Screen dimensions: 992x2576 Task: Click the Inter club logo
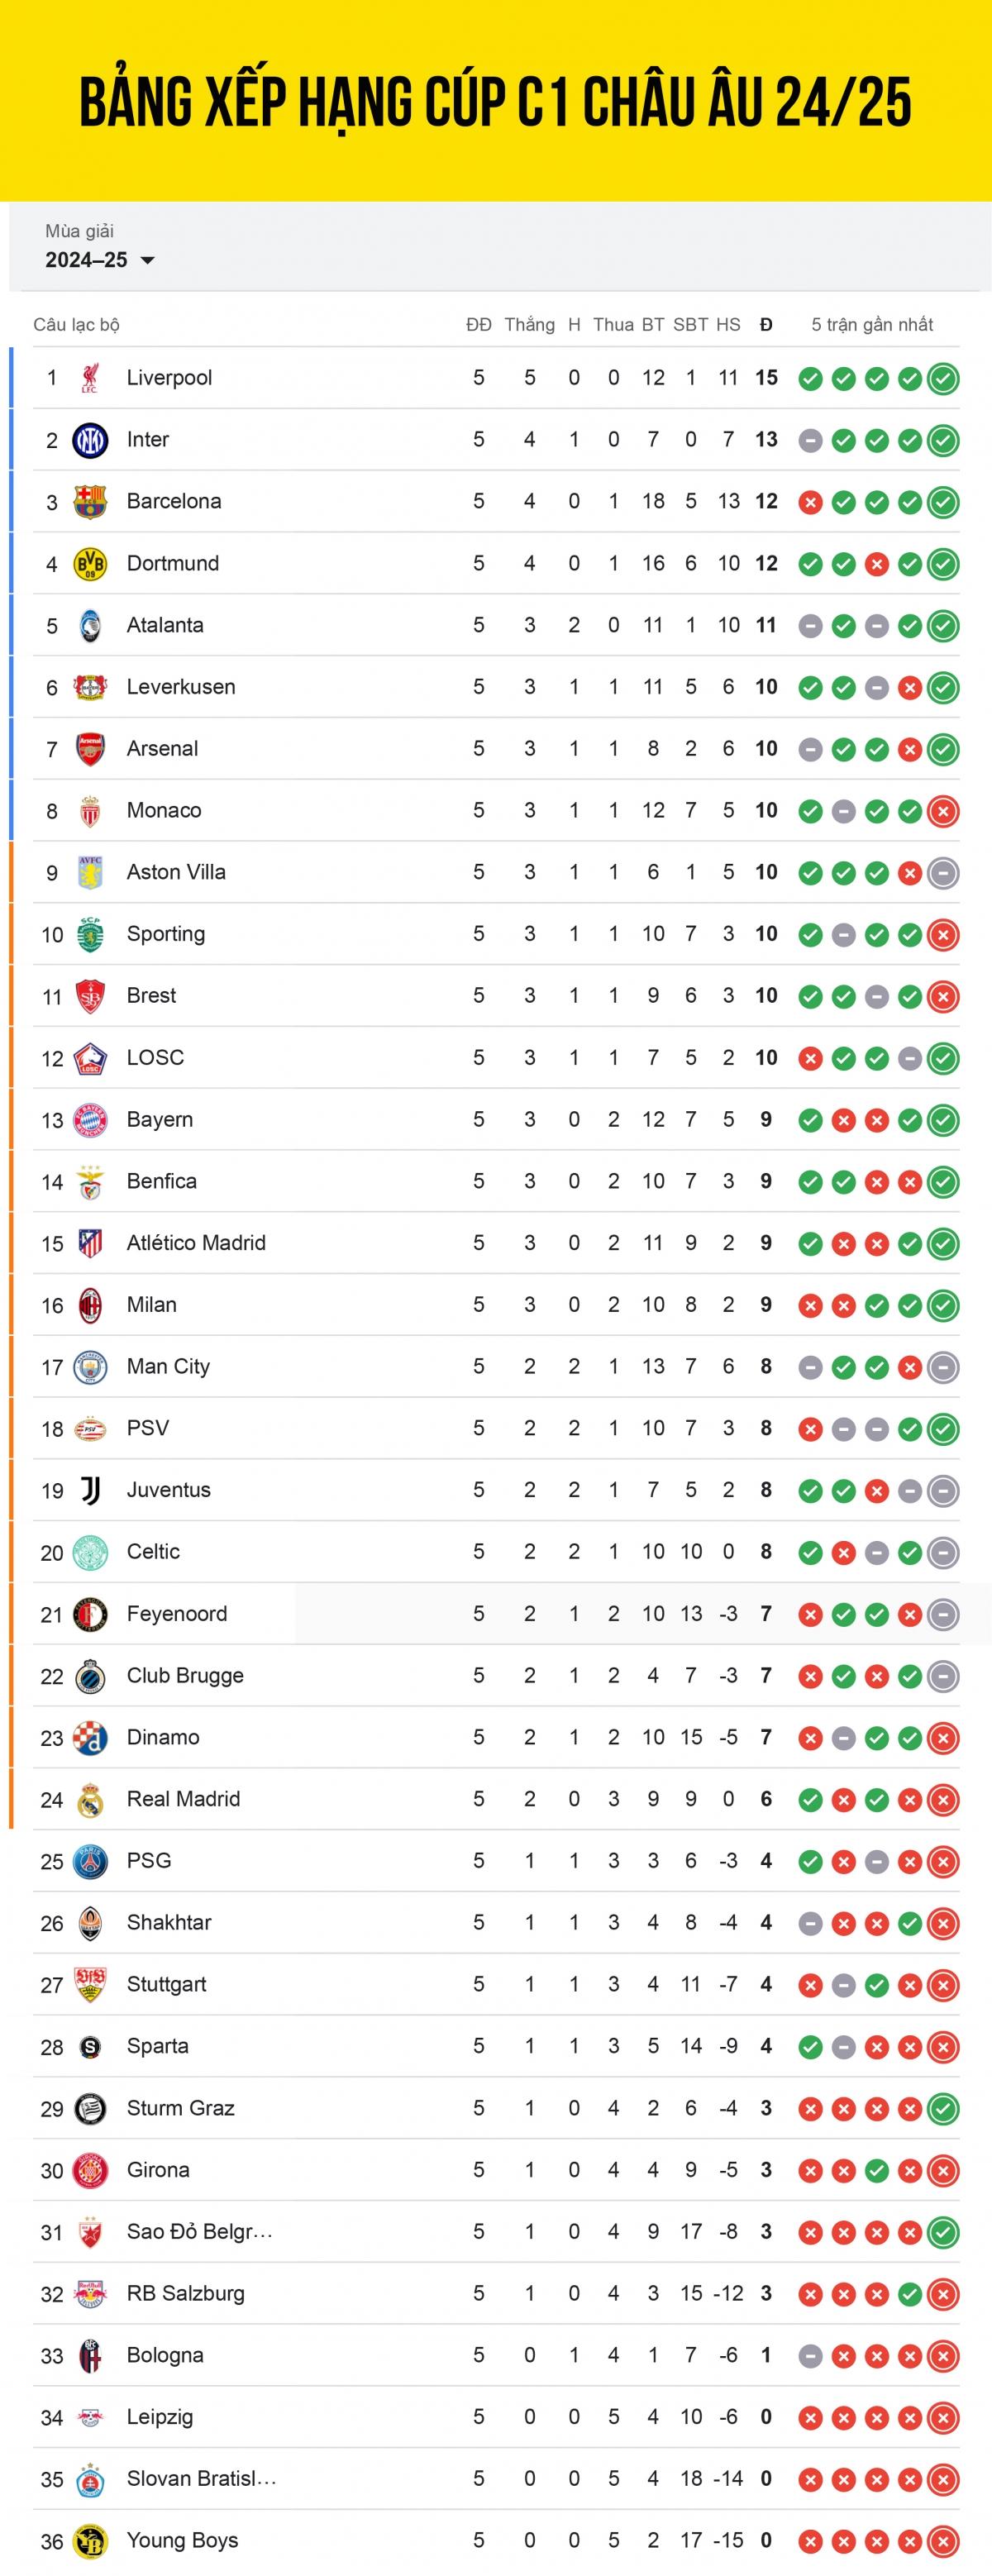[x=90, y=440]
